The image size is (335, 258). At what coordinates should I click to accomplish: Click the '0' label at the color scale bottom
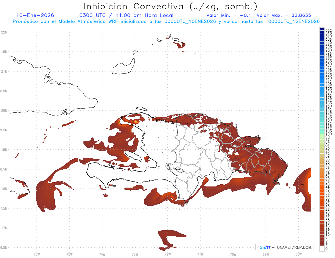[x=327, y=248]
